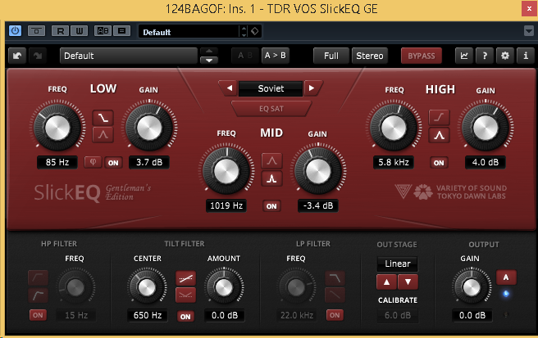Open the Default preset dropdown in plugin toolbar

pos(129,56)
